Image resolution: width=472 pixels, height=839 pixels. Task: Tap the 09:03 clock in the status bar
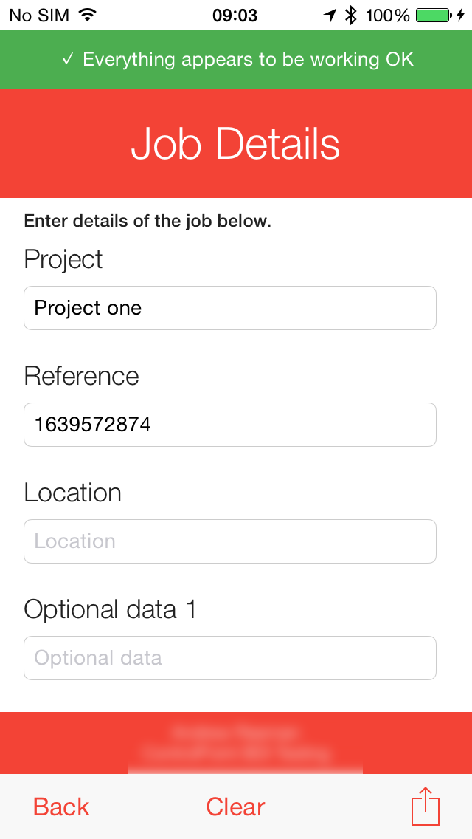(235, 15)
